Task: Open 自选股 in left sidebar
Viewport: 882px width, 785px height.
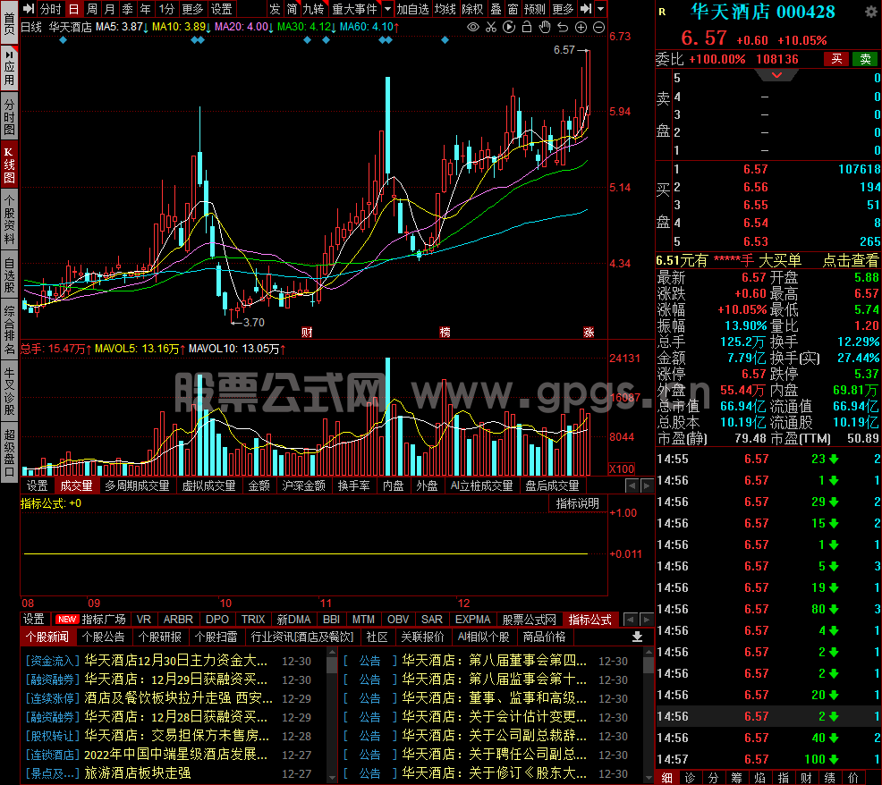Action: [10, 274]
